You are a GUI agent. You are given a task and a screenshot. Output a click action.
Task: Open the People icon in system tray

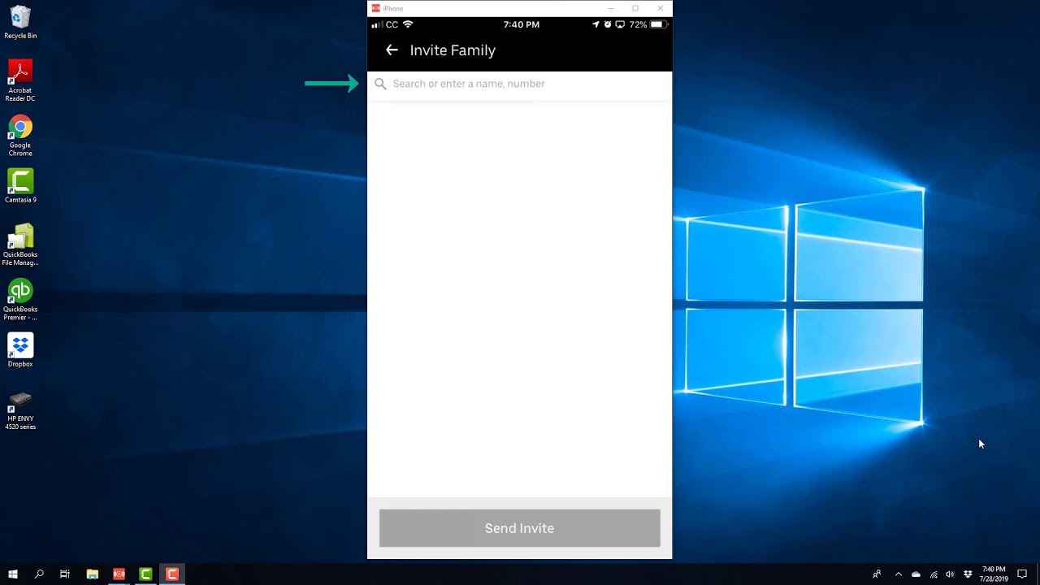(877, 574)
